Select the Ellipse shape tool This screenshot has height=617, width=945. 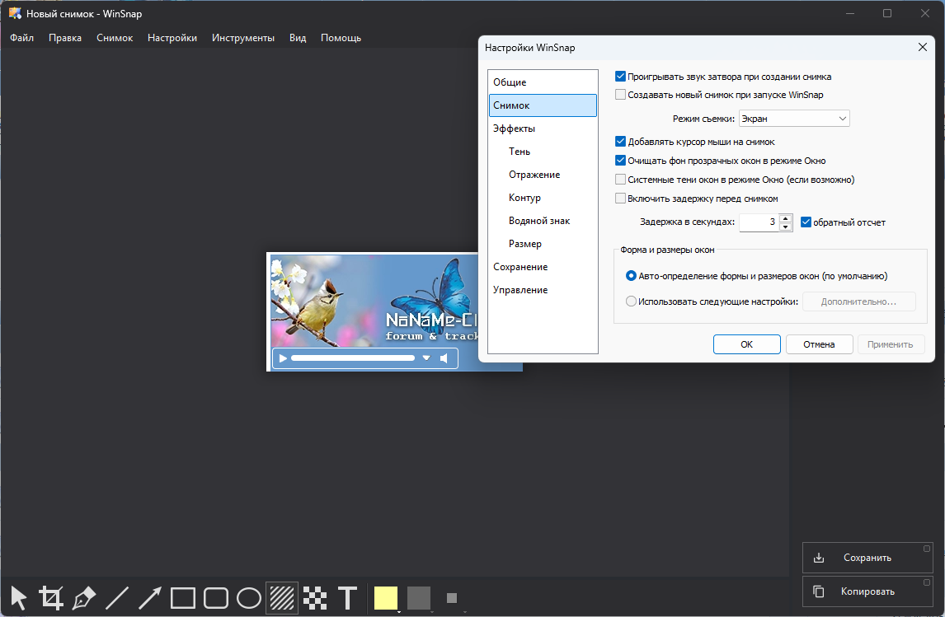tap(249, 597)
